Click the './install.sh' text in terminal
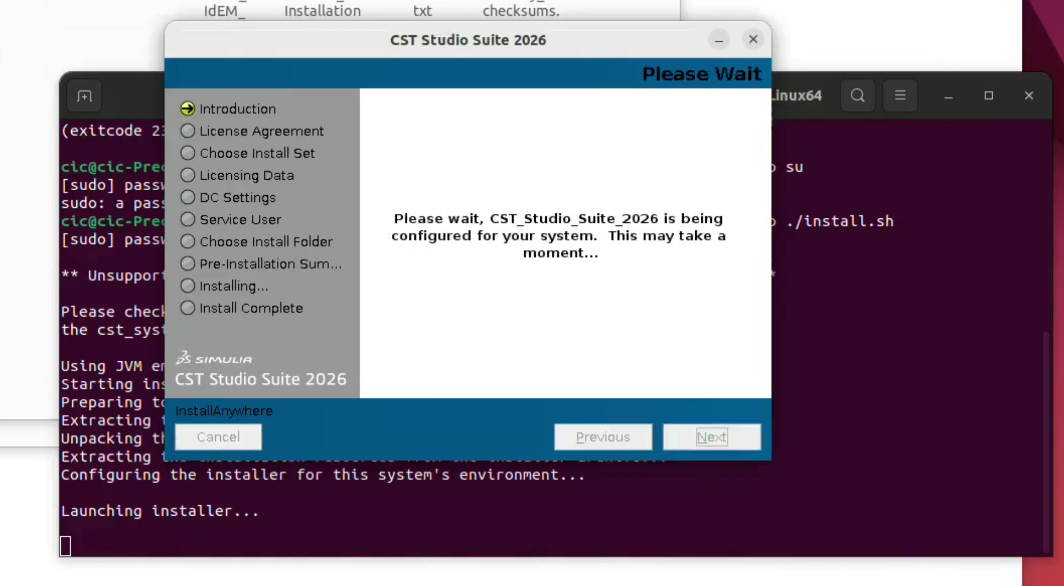1064x586 pixels. pos(840,221)
